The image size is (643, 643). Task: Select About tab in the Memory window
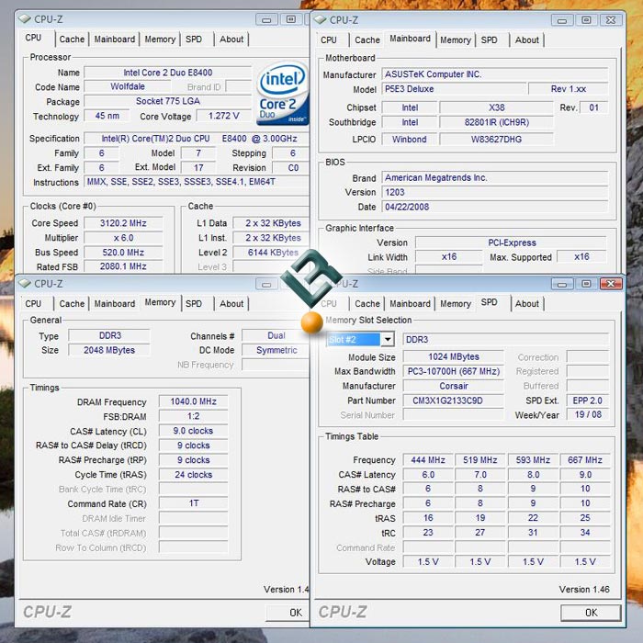pyautogui.click(x=231, y=303)
